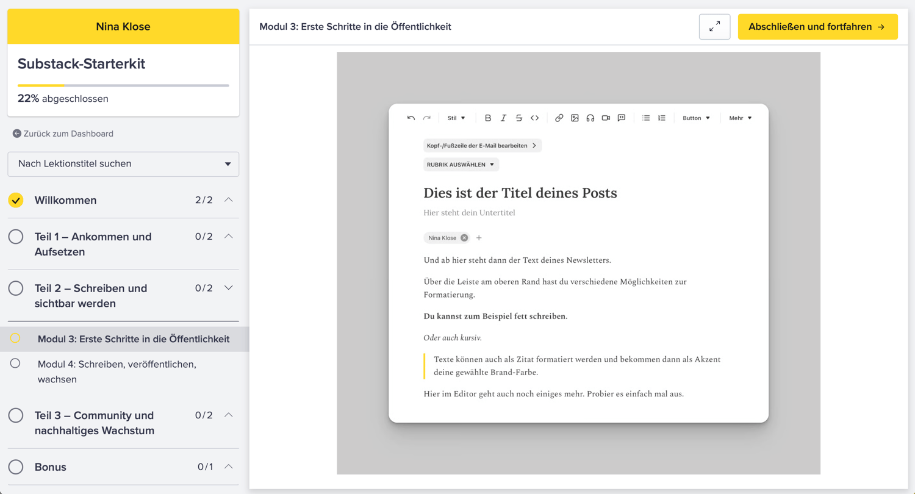This screenshot has width=915, height=494.
Task: Toggle the Willkommen completed checkmark
Action: tap(16, 200)
